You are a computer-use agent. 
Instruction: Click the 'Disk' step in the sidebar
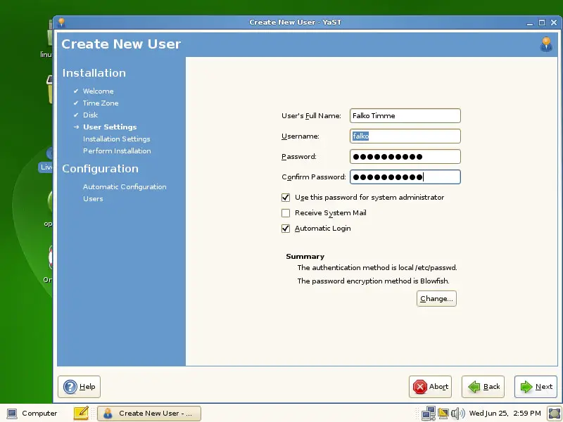(90, 115)
